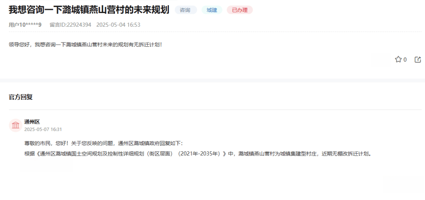Select the 城建 tag
Image resolution: width=425 pixels, height=200 pixels.
click(x=212, y=10)
